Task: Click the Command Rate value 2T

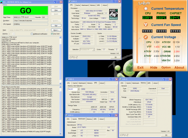Action: (149, 117)
